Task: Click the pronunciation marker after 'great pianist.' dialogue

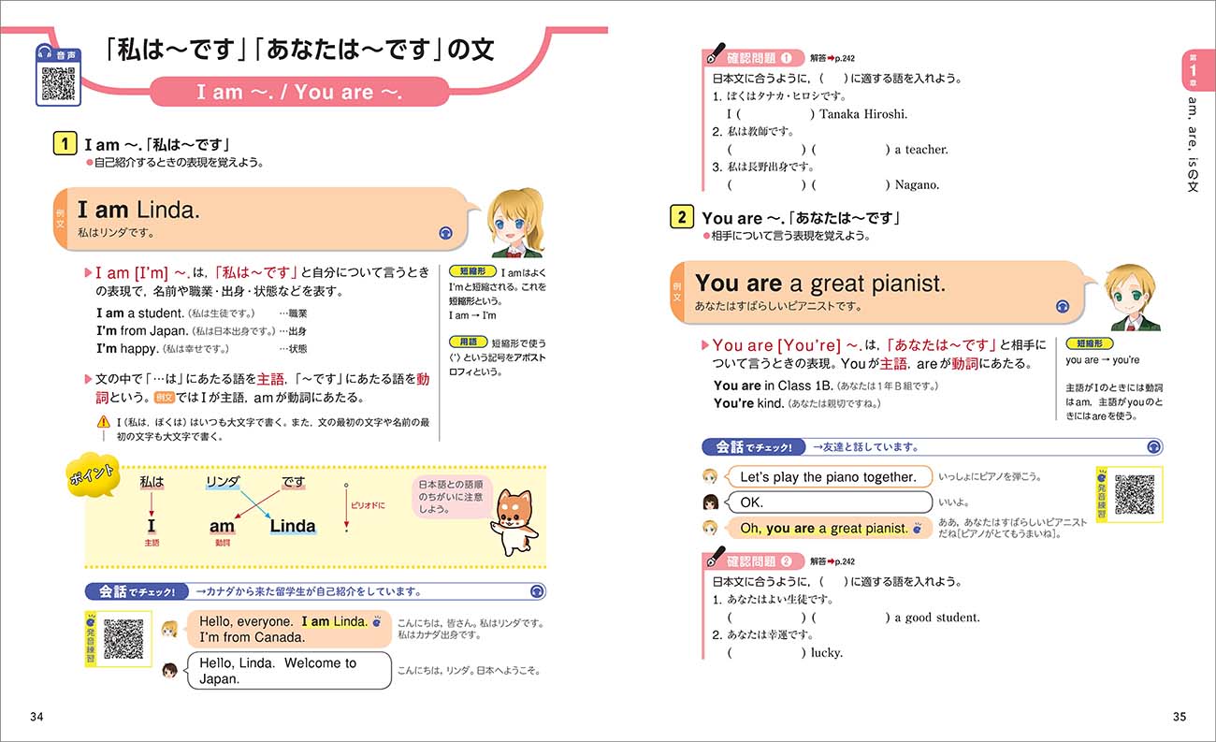Action: click(917, 529)
